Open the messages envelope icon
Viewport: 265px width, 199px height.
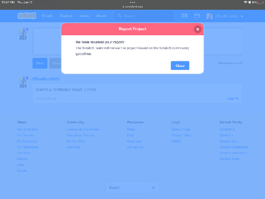point(184,16)
